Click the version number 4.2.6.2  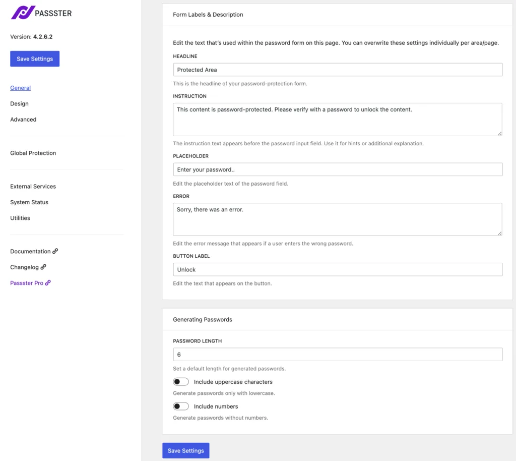(43, 36)
